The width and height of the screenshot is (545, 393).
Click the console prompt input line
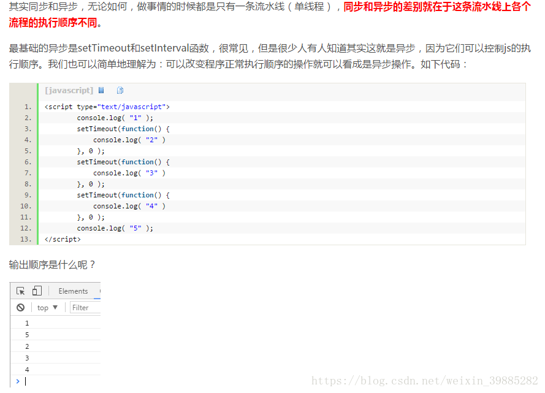click(x=56, y=381)
